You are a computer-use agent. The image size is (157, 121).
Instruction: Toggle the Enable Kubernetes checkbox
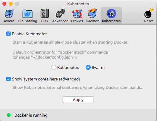[8, 34]
